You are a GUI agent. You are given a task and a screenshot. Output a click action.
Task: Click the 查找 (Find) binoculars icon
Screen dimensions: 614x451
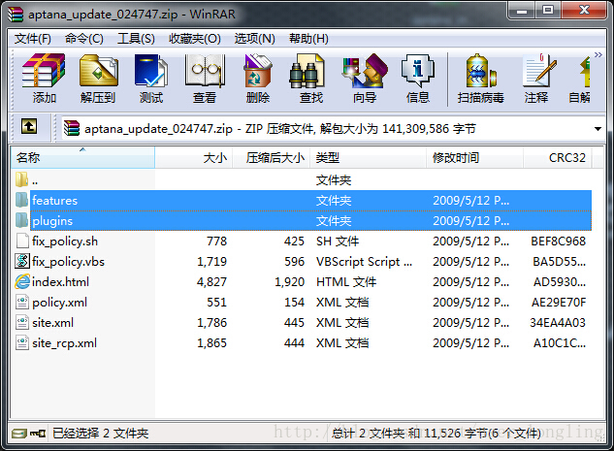coord(307,71)
